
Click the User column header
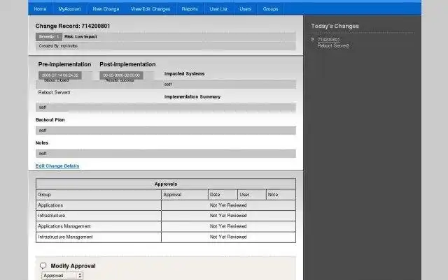pyautogui.click(x=252, y=194)
